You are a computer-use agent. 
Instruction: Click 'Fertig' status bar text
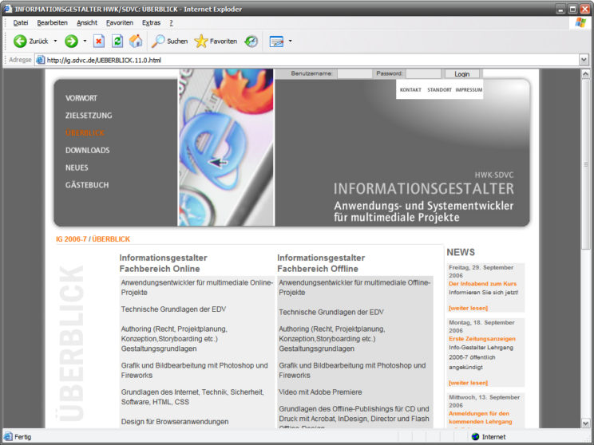(x=22, y=437)
